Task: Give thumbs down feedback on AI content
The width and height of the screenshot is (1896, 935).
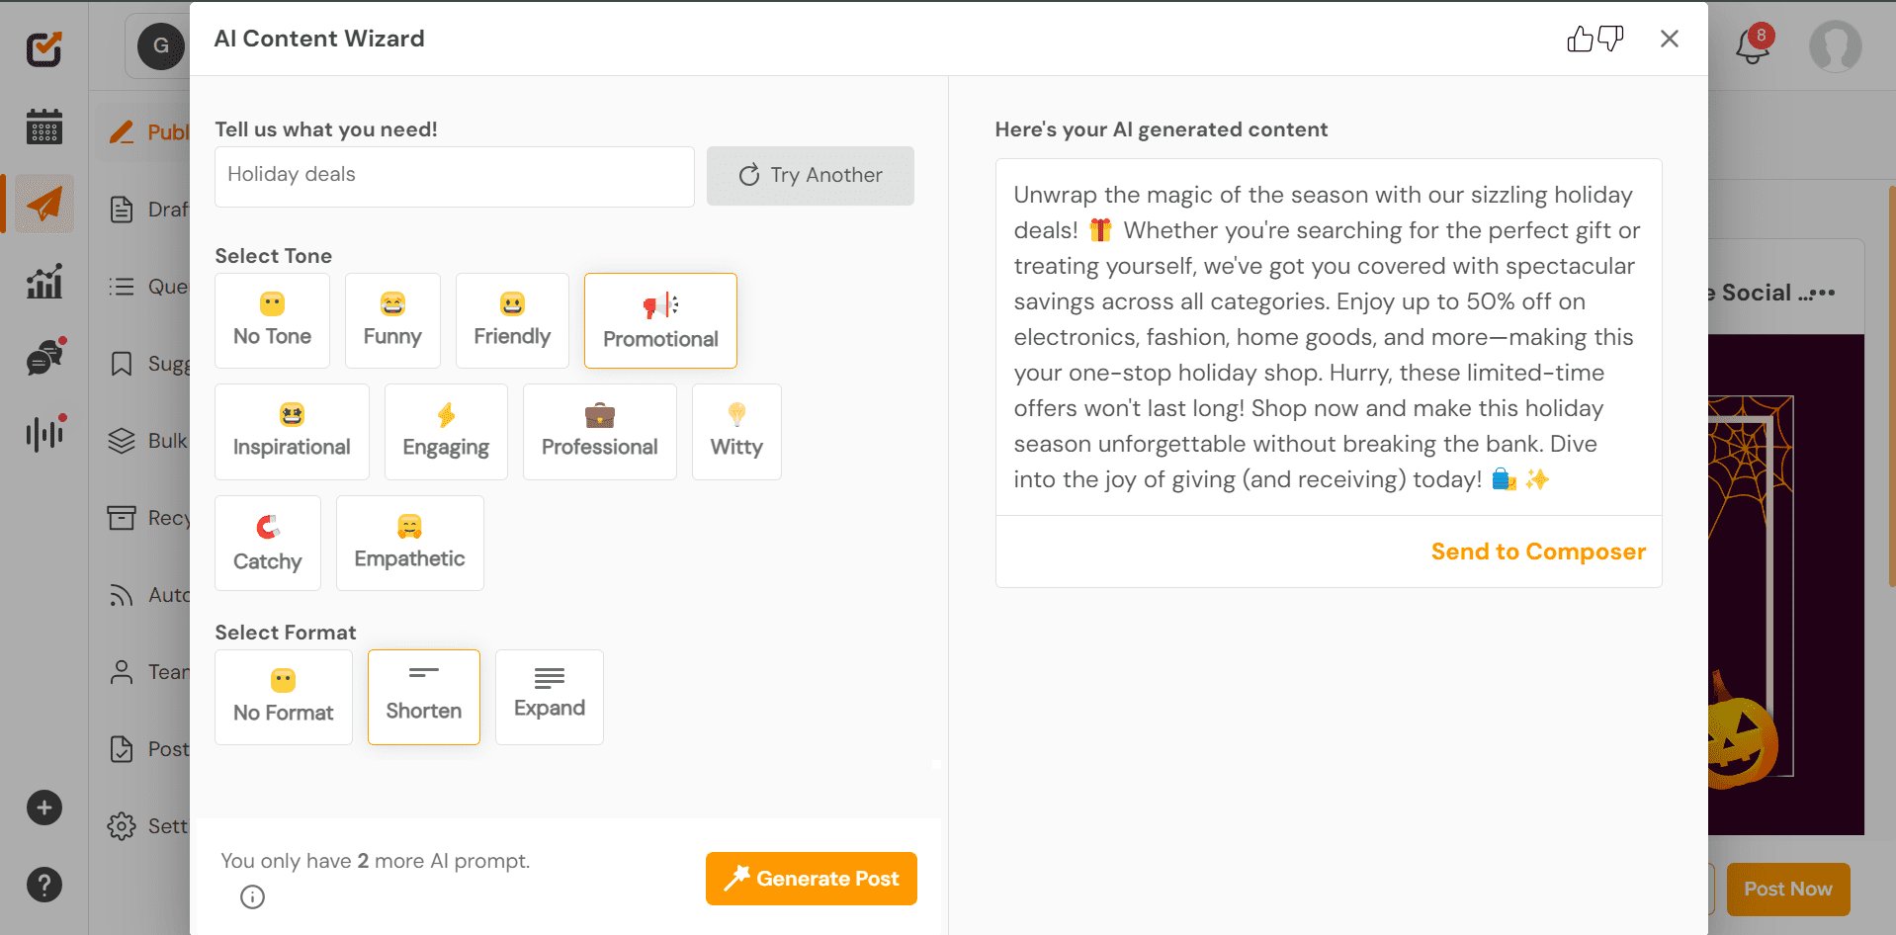Action: pyautogui.click(x=1610, y=39)
